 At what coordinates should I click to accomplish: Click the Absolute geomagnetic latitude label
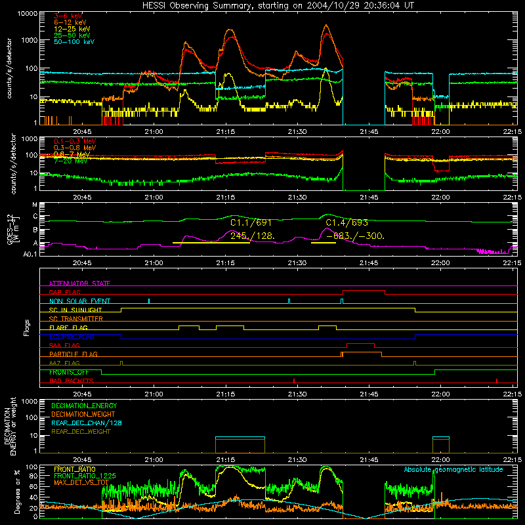[x=453, y=469]
